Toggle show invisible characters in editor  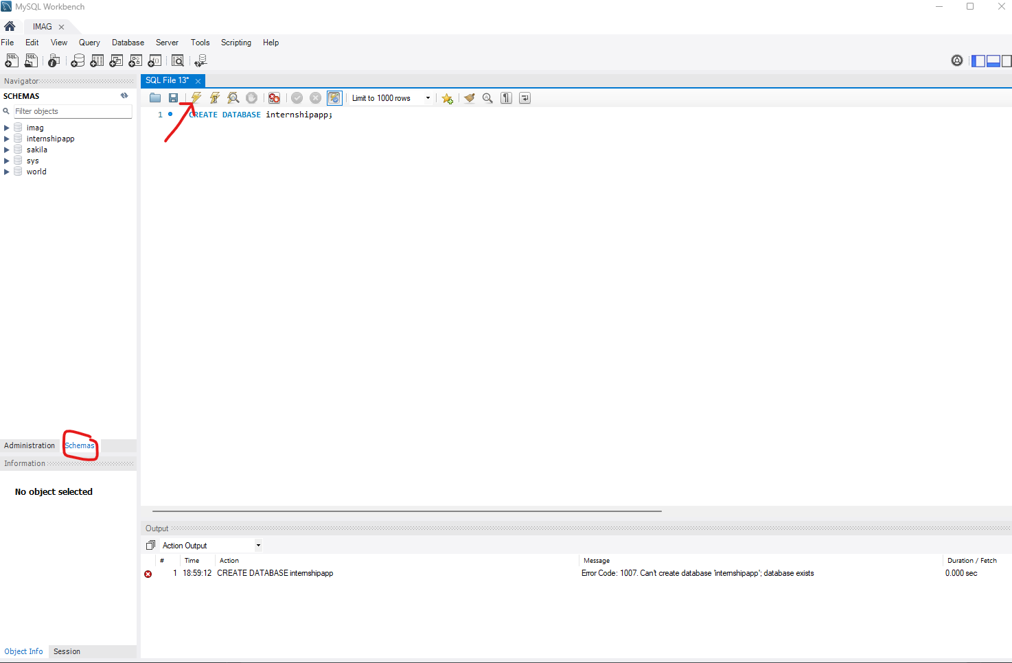(506, 97)
